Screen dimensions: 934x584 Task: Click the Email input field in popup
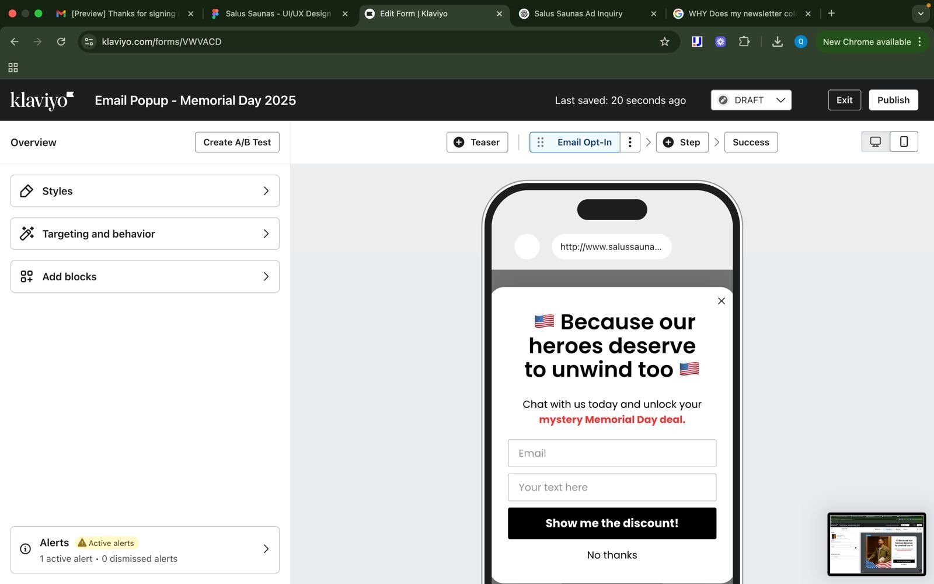point(612,453)
